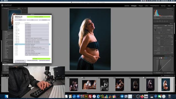Viewport: 176px width, 99px height.
Task: Toggle histogram shadow clipping indicator
Action: coord(154,10)
